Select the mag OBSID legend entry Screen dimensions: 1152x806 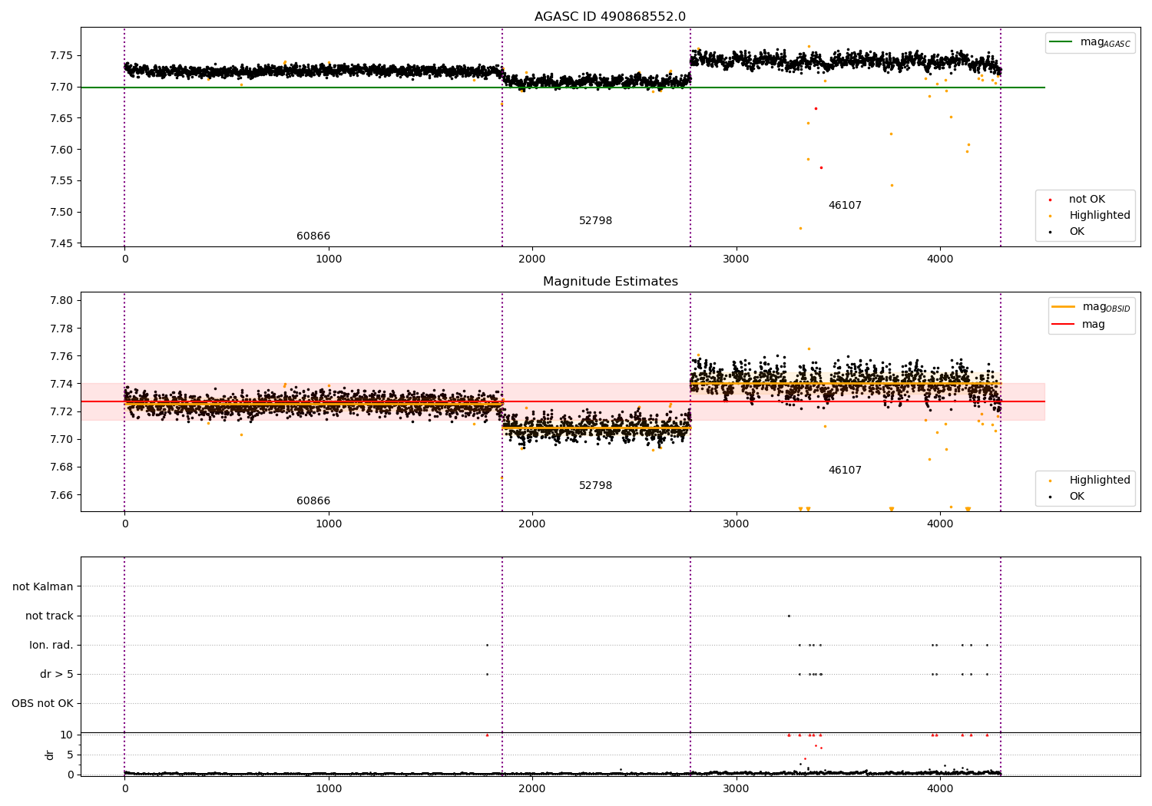tap(1091, 307)
